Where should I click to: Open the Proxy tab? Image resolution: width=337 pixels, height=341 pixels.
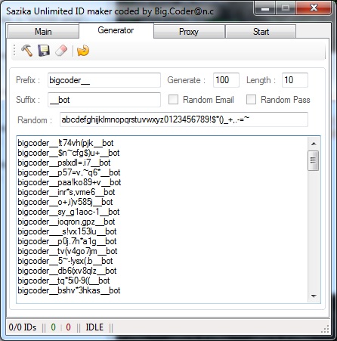(x=189, y=32)
